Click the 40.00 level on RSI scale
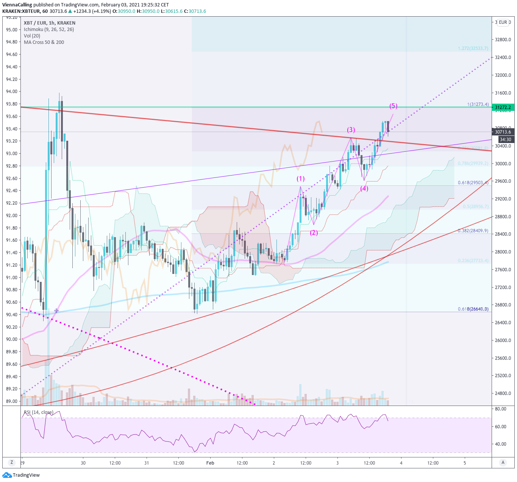Image resolution: width=517 pixels, height=482 pixels. pos(500,444)
